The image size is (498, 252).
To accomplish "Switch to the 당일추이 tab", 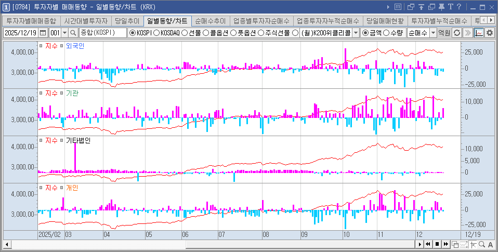I will coord(127,21).
